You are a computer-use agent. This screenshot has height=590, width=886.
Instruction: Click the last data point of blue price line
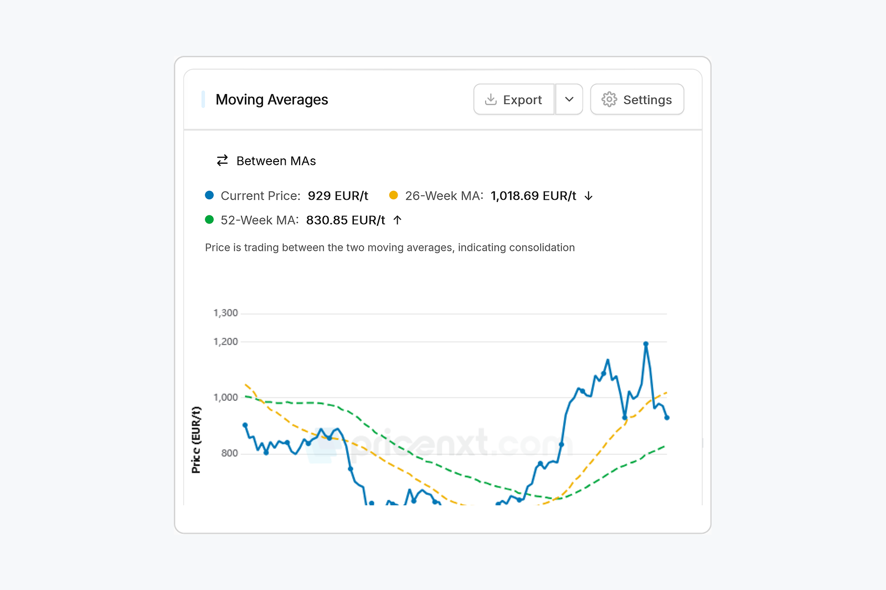667,417
